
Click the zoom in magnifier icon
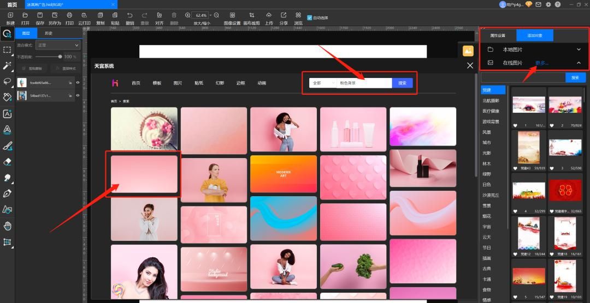pos(188,15)
